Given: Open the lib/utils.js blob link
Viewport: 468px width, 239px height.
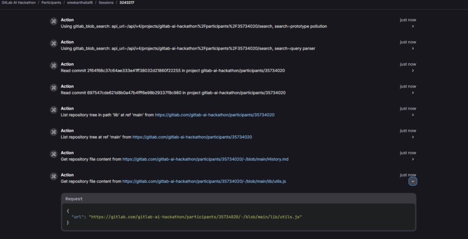Looking at the screenshot, I should tap(204, 182).
